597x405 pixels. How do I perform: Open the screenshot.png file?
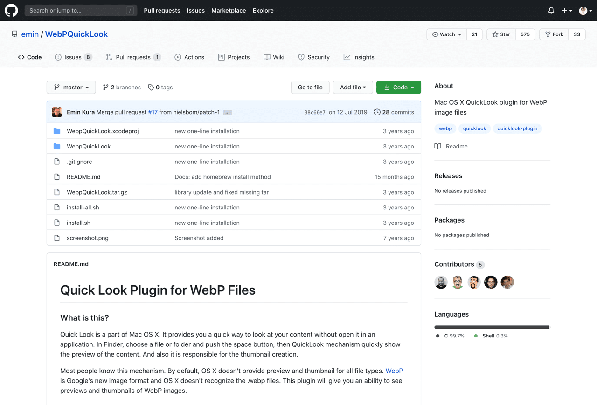coord(88,238)
